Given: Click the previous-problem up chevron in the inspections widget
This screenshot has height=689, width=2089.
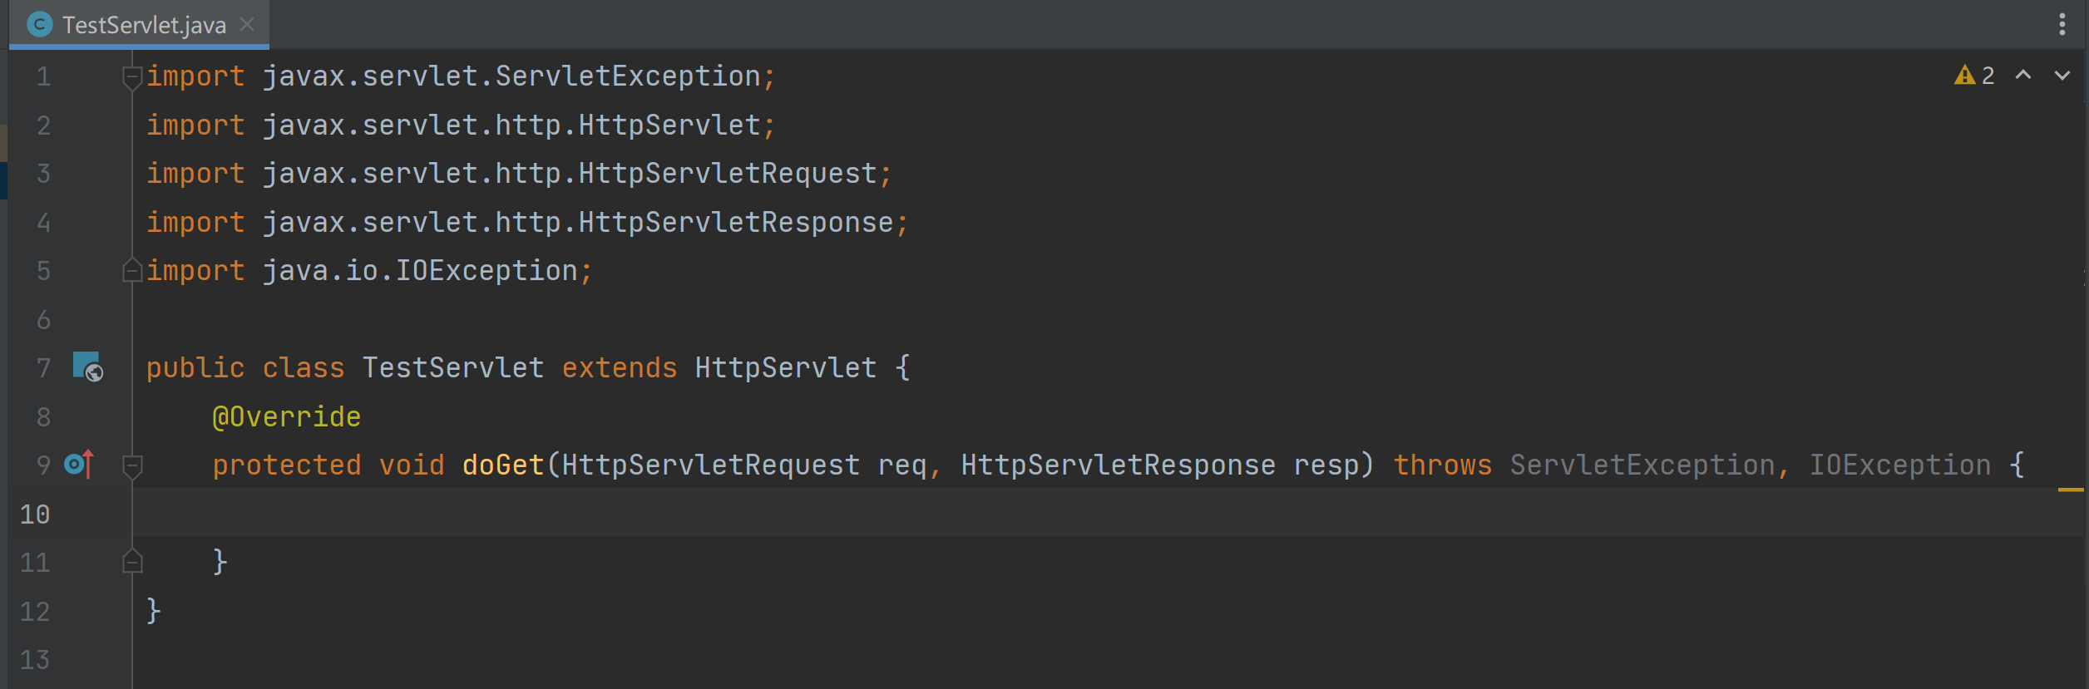Looking at the screenshot, I should (x=2022, y=76).
